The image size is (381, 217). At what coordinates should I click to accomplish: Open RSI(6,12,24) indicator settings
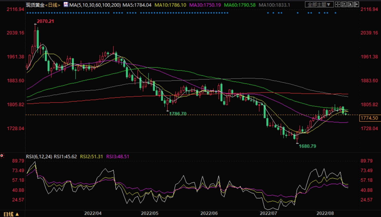[x=39, y=157]
